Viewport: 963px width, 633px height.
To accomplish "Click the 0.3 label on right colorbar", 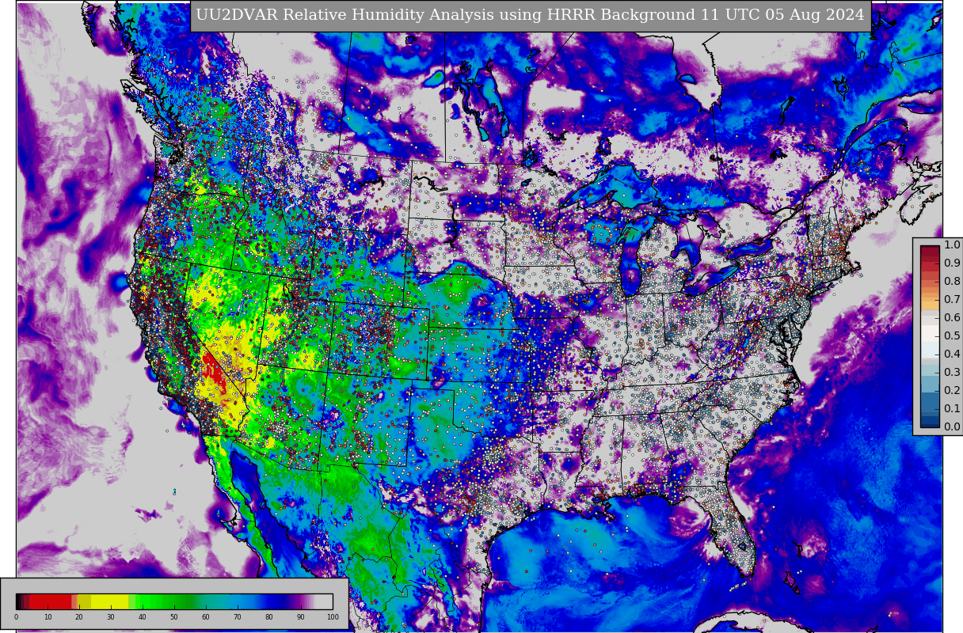I will tap(952, 372).
